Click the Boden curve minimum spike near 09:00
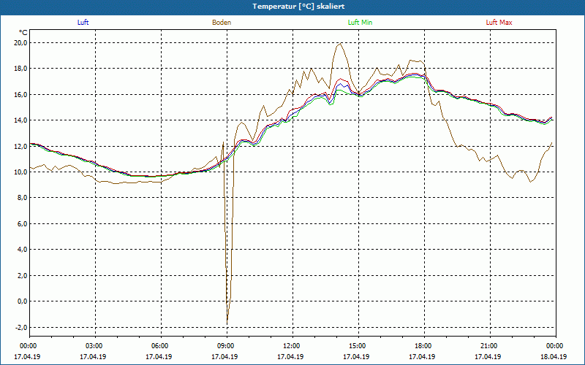Viewport: 585px width, 365px height. coord(227,322)
